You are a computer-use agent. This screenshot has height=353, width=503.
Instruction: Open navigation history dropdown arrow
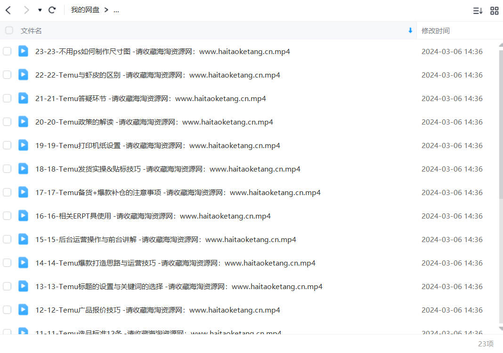point(40,10)
